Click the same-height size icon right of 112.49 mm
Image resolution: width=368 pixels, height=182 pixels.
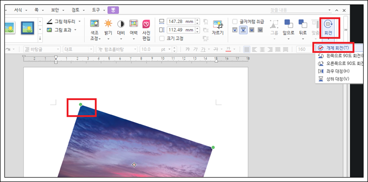[x=206, y=30]
